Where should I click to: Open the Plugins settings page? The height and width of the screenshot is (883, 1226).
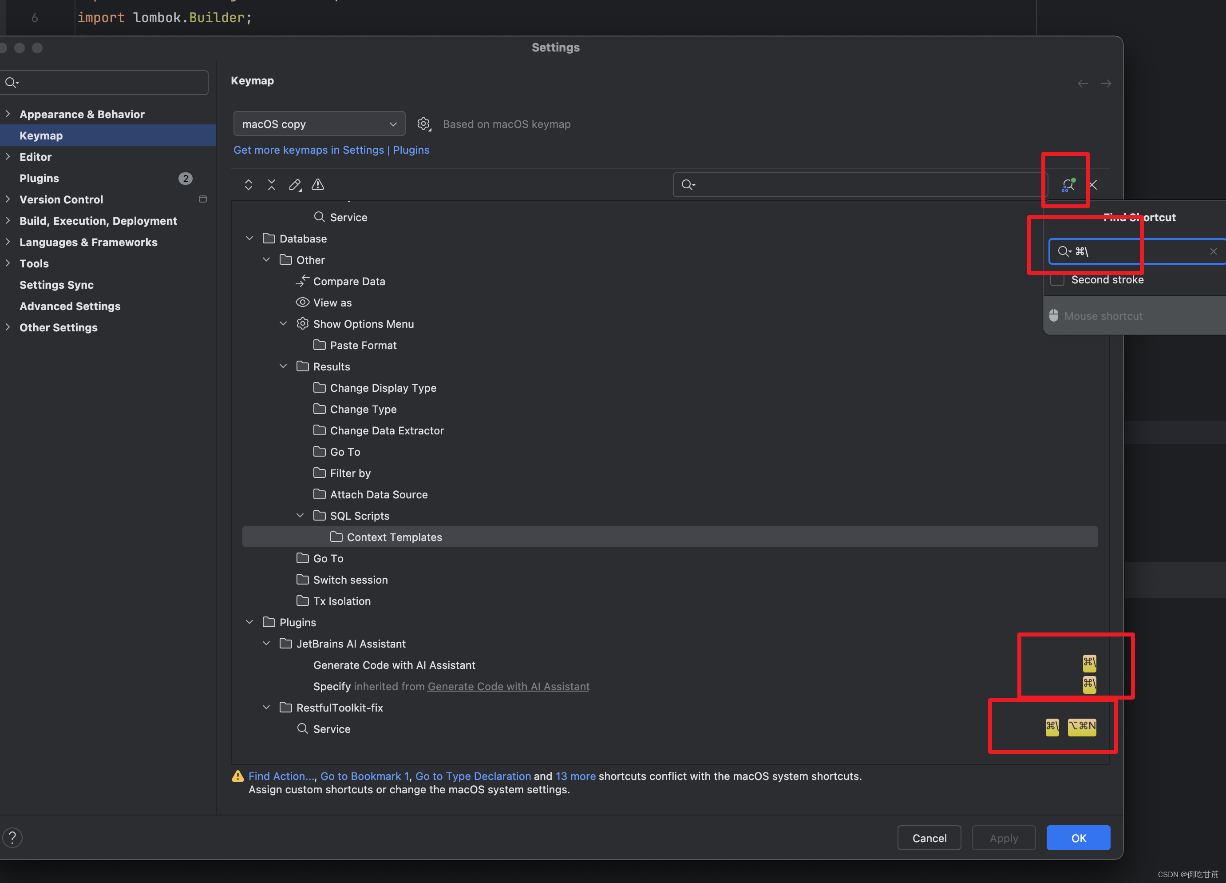(40, 178)
